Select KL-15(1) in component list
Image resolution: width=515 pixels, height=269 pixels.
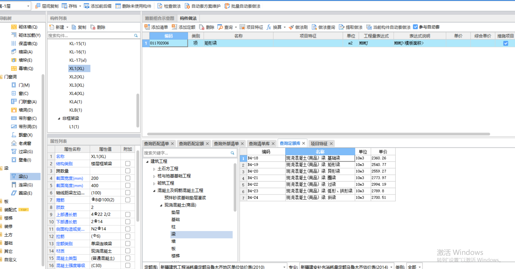tap(78, 43)
